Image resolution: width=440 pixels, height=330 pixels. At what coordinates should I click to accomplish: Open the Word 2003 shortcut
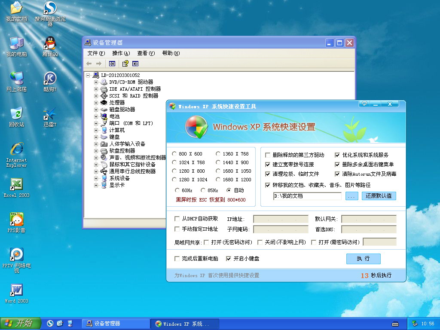[17, 293]
